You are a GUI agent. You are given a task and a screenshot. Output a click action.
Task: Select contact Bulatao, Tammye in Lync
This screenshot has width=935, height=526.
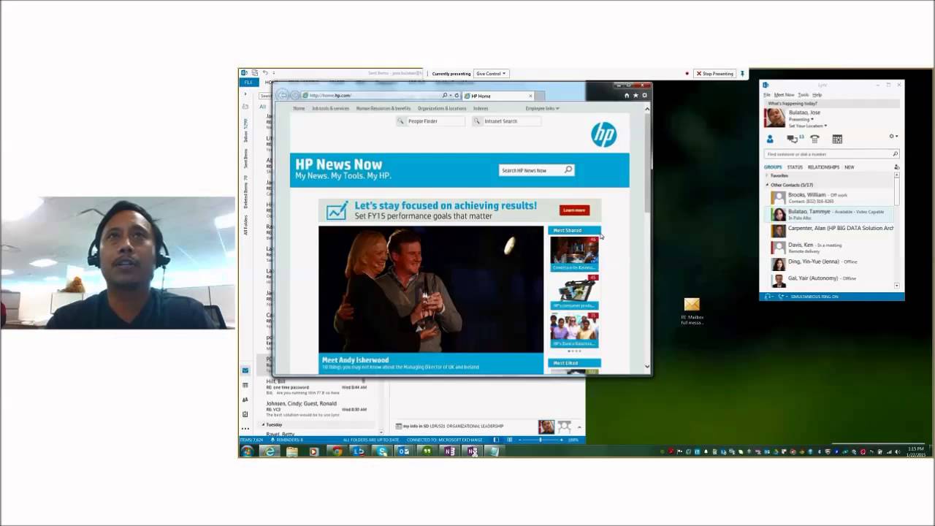(x=829, y=214)
